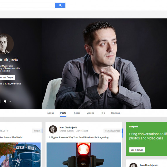Click Ivan Dimitrijević name below Hangouts card
The image size is (167, 167).
(149, 165)
